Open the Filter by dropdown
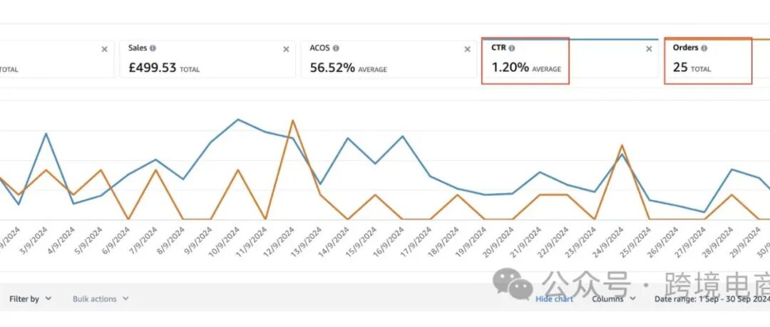Screen dimensions: 770x327 click(30, 299)
